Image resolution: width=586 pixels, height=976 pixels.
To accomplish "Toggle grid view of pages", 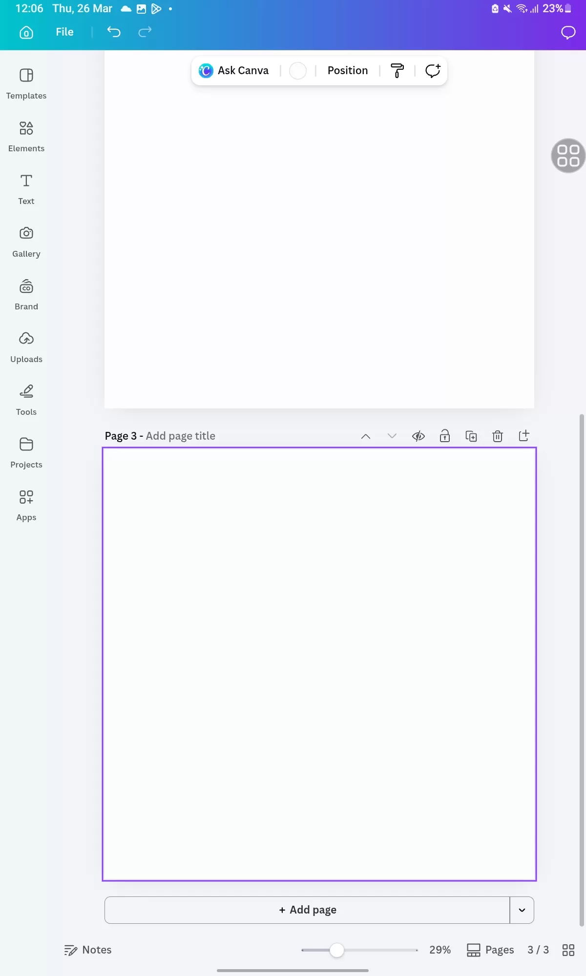I will pyautogui.click(x=568, y=950).
